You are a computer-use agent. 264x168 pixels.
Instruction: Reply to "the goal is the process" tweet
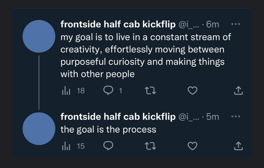pyautogui.click(x=108, y=146)
